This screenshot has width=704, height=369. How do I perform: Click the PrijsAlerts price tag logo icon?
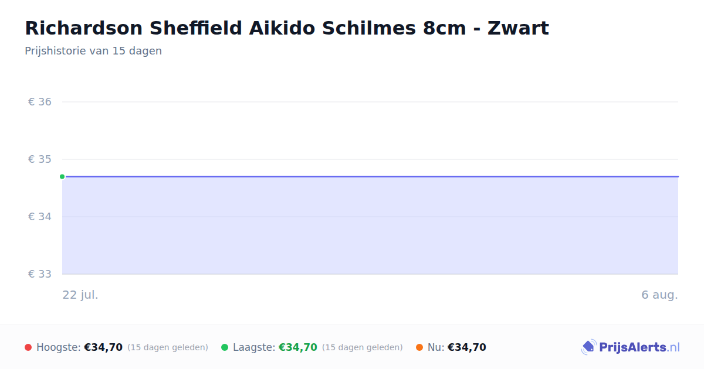pyautogui.click(x=588, y=347)
